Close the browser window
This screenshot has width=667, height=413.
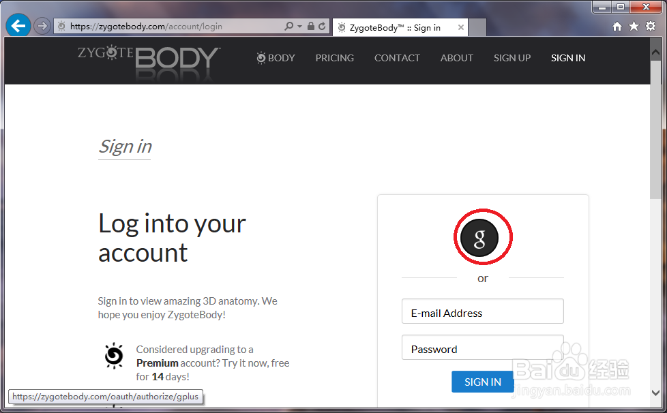point(646,7)
